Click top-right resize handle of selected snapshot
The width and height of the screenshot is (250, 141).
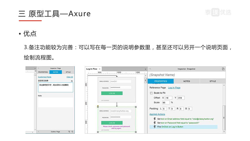(136, 107)
